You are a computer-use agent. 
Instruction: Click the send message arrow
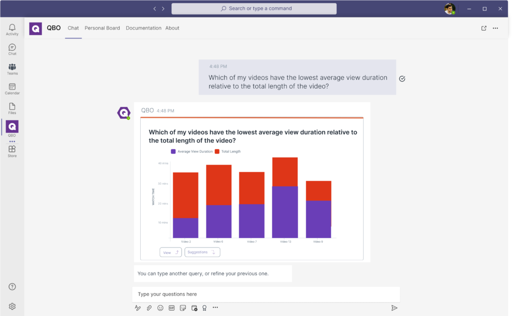[x=394, y=308]
